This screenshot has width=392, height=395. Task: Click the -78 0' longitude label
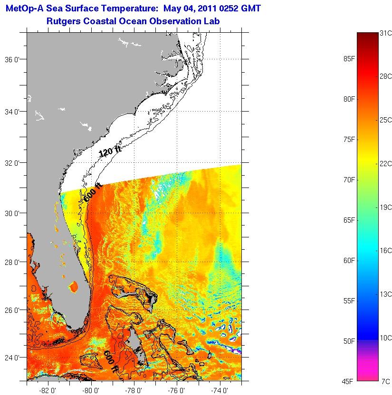point(134,390)
